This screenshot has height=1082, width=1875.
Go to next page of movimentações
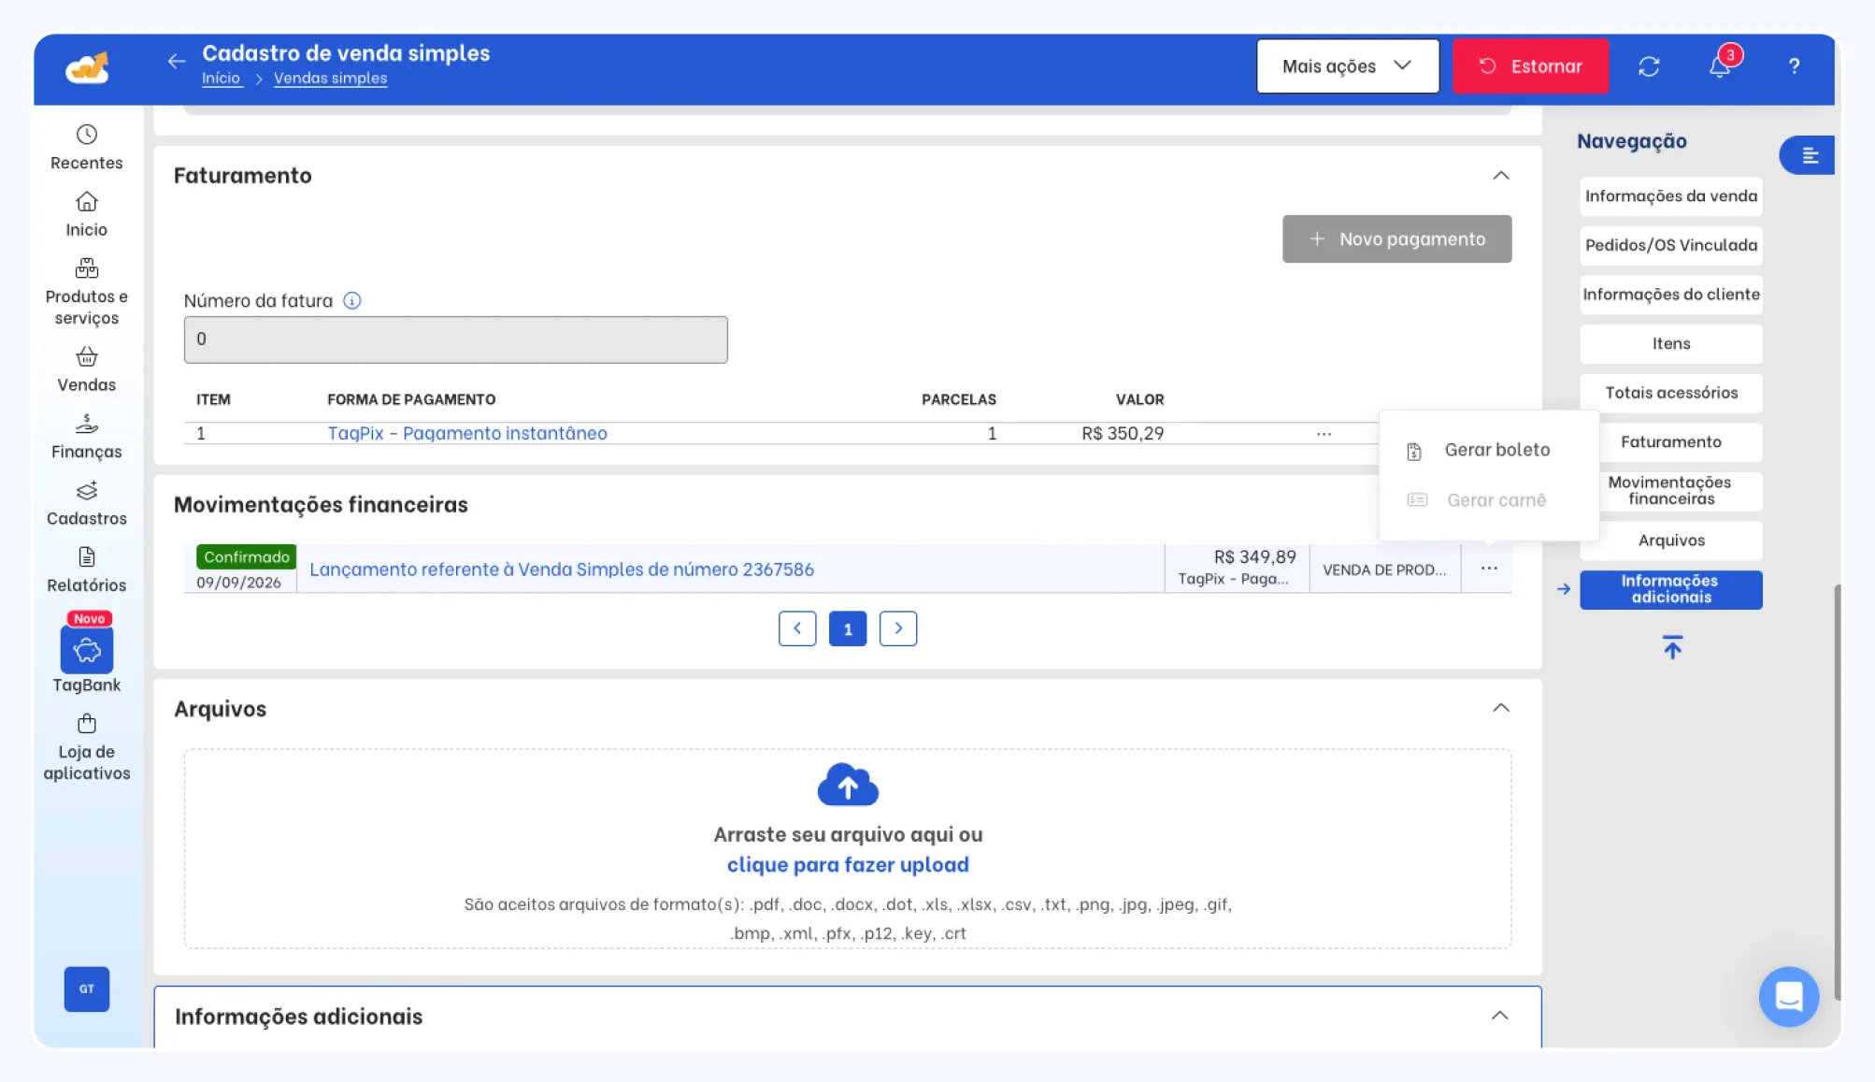click(897, 628)
